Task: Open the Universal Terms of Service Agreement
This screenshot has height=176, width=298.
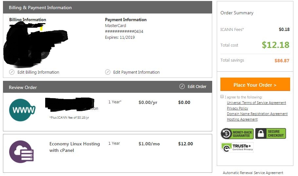Action: pos(256,103)
